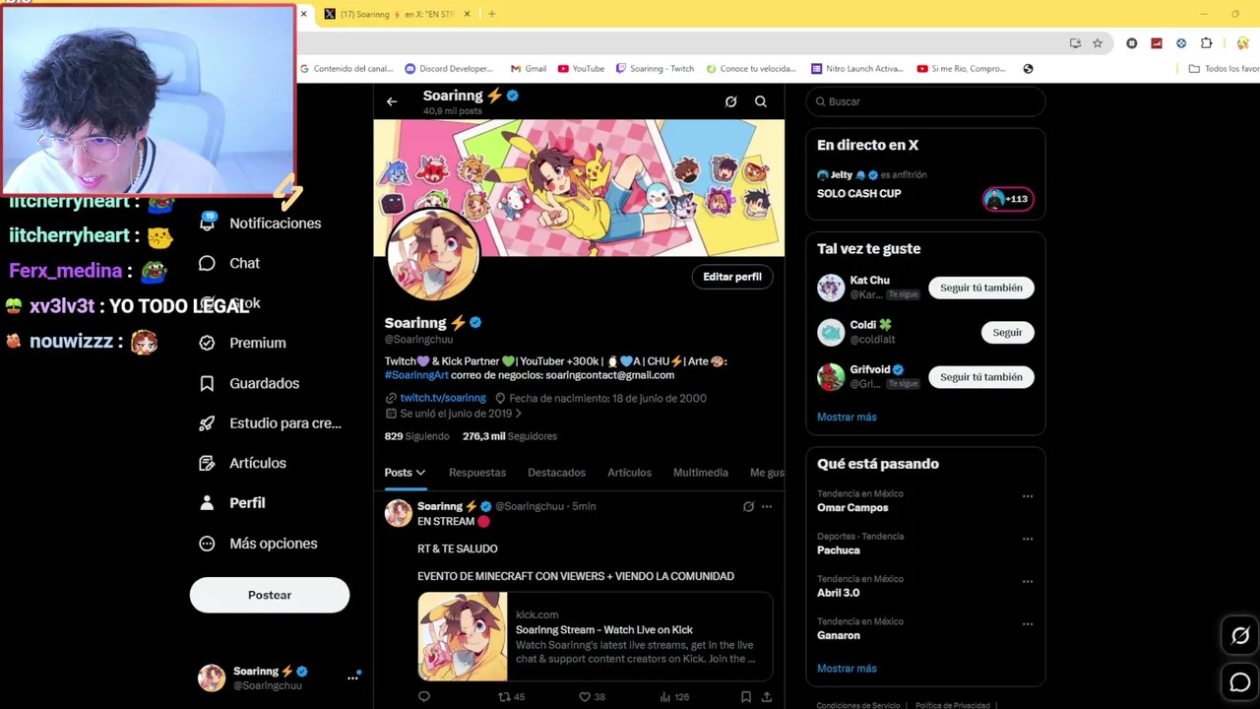Click the back arrow beside Soarinng header

(x=392, y=101)
